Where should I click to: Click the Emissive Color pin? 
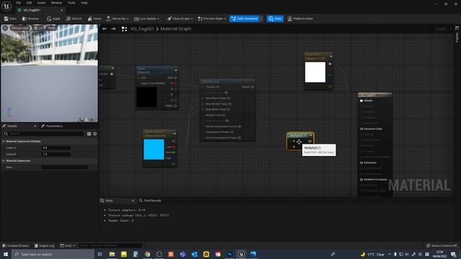tap(362, 129)
